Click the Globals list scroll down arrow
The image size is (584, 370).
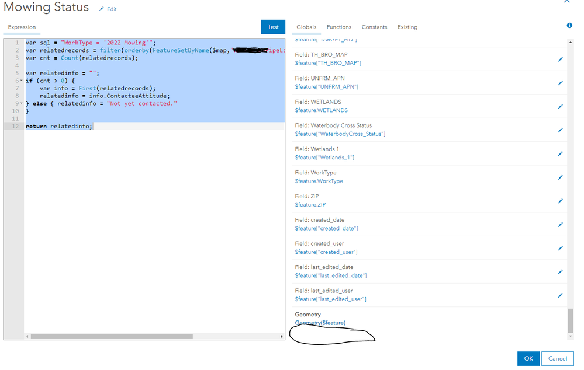pyautogui.click(x=570, y=336)
